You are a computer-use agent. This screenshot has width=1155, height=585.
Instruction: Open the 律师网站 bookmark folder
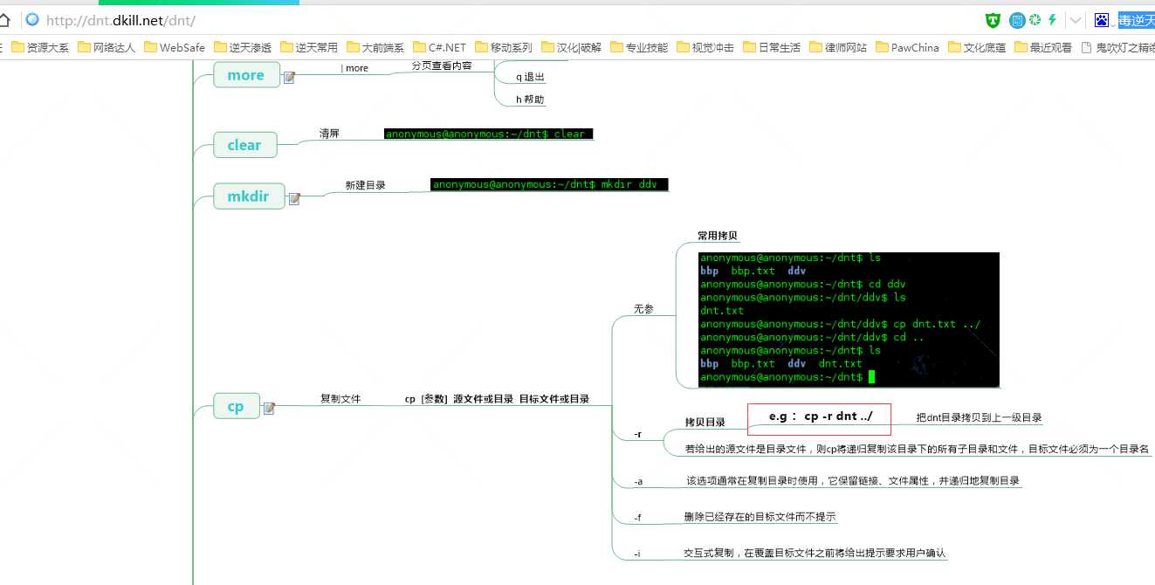coord(838,47)
